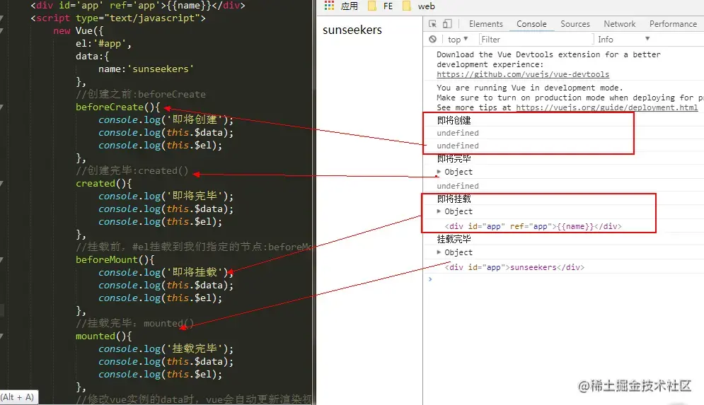Focus the console Filter input field
This screenshot has width=704, height=405.
tap(536, 40)
